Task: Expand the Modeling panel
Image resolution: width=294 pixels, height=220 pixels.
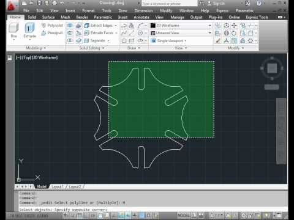Action: tap(36, 48)
